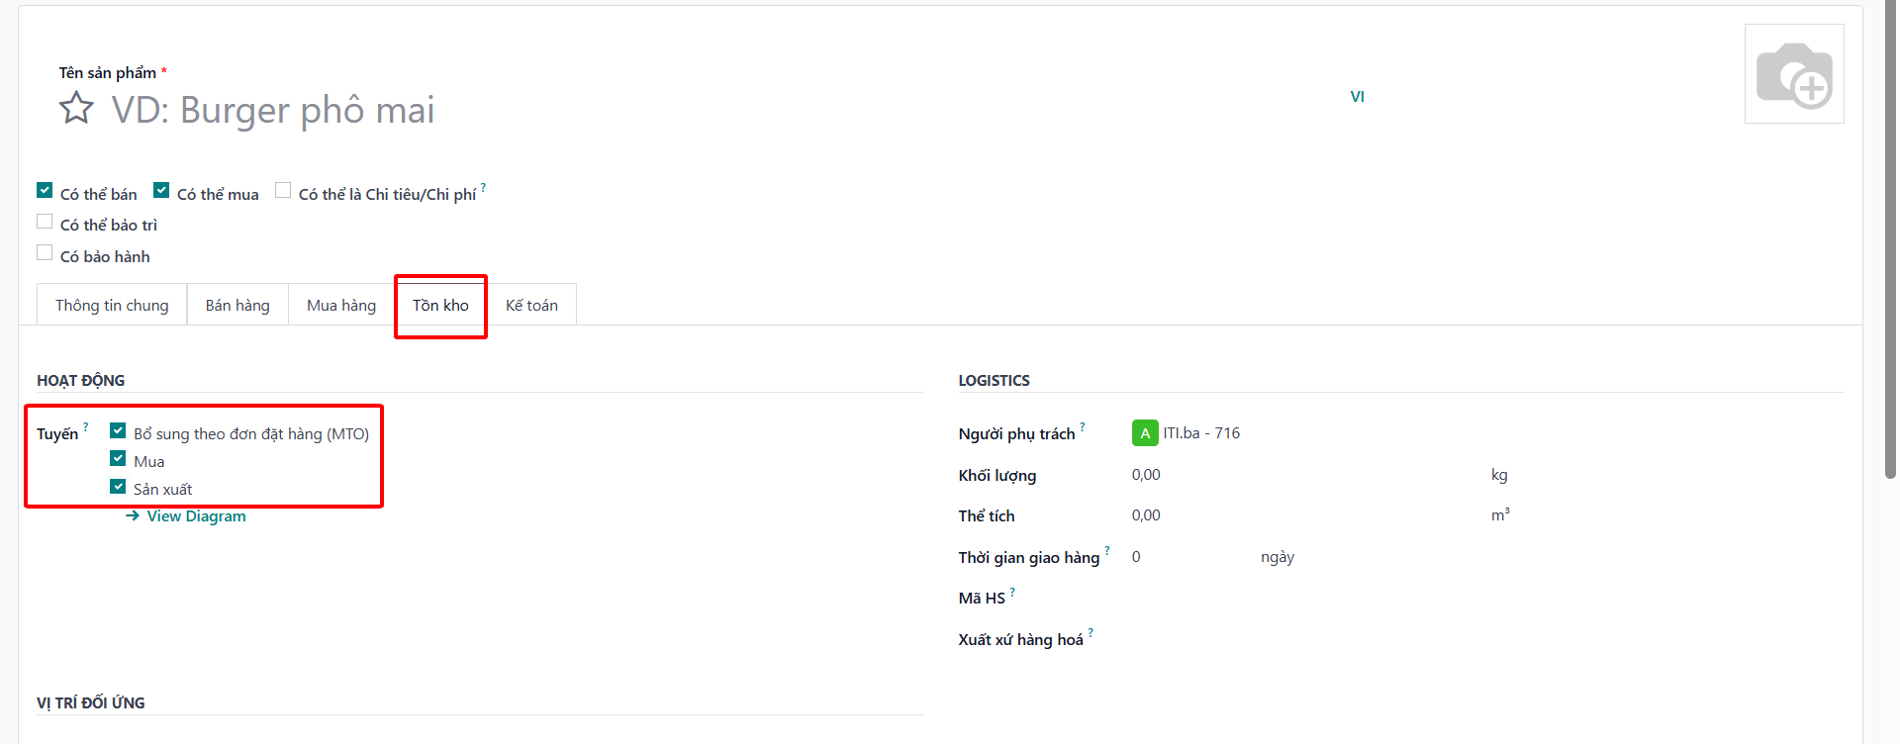Click the Khối lượng weight input field
Image resolution: width=1900 pixels, height=744 pixels.
click(1306, 475)
